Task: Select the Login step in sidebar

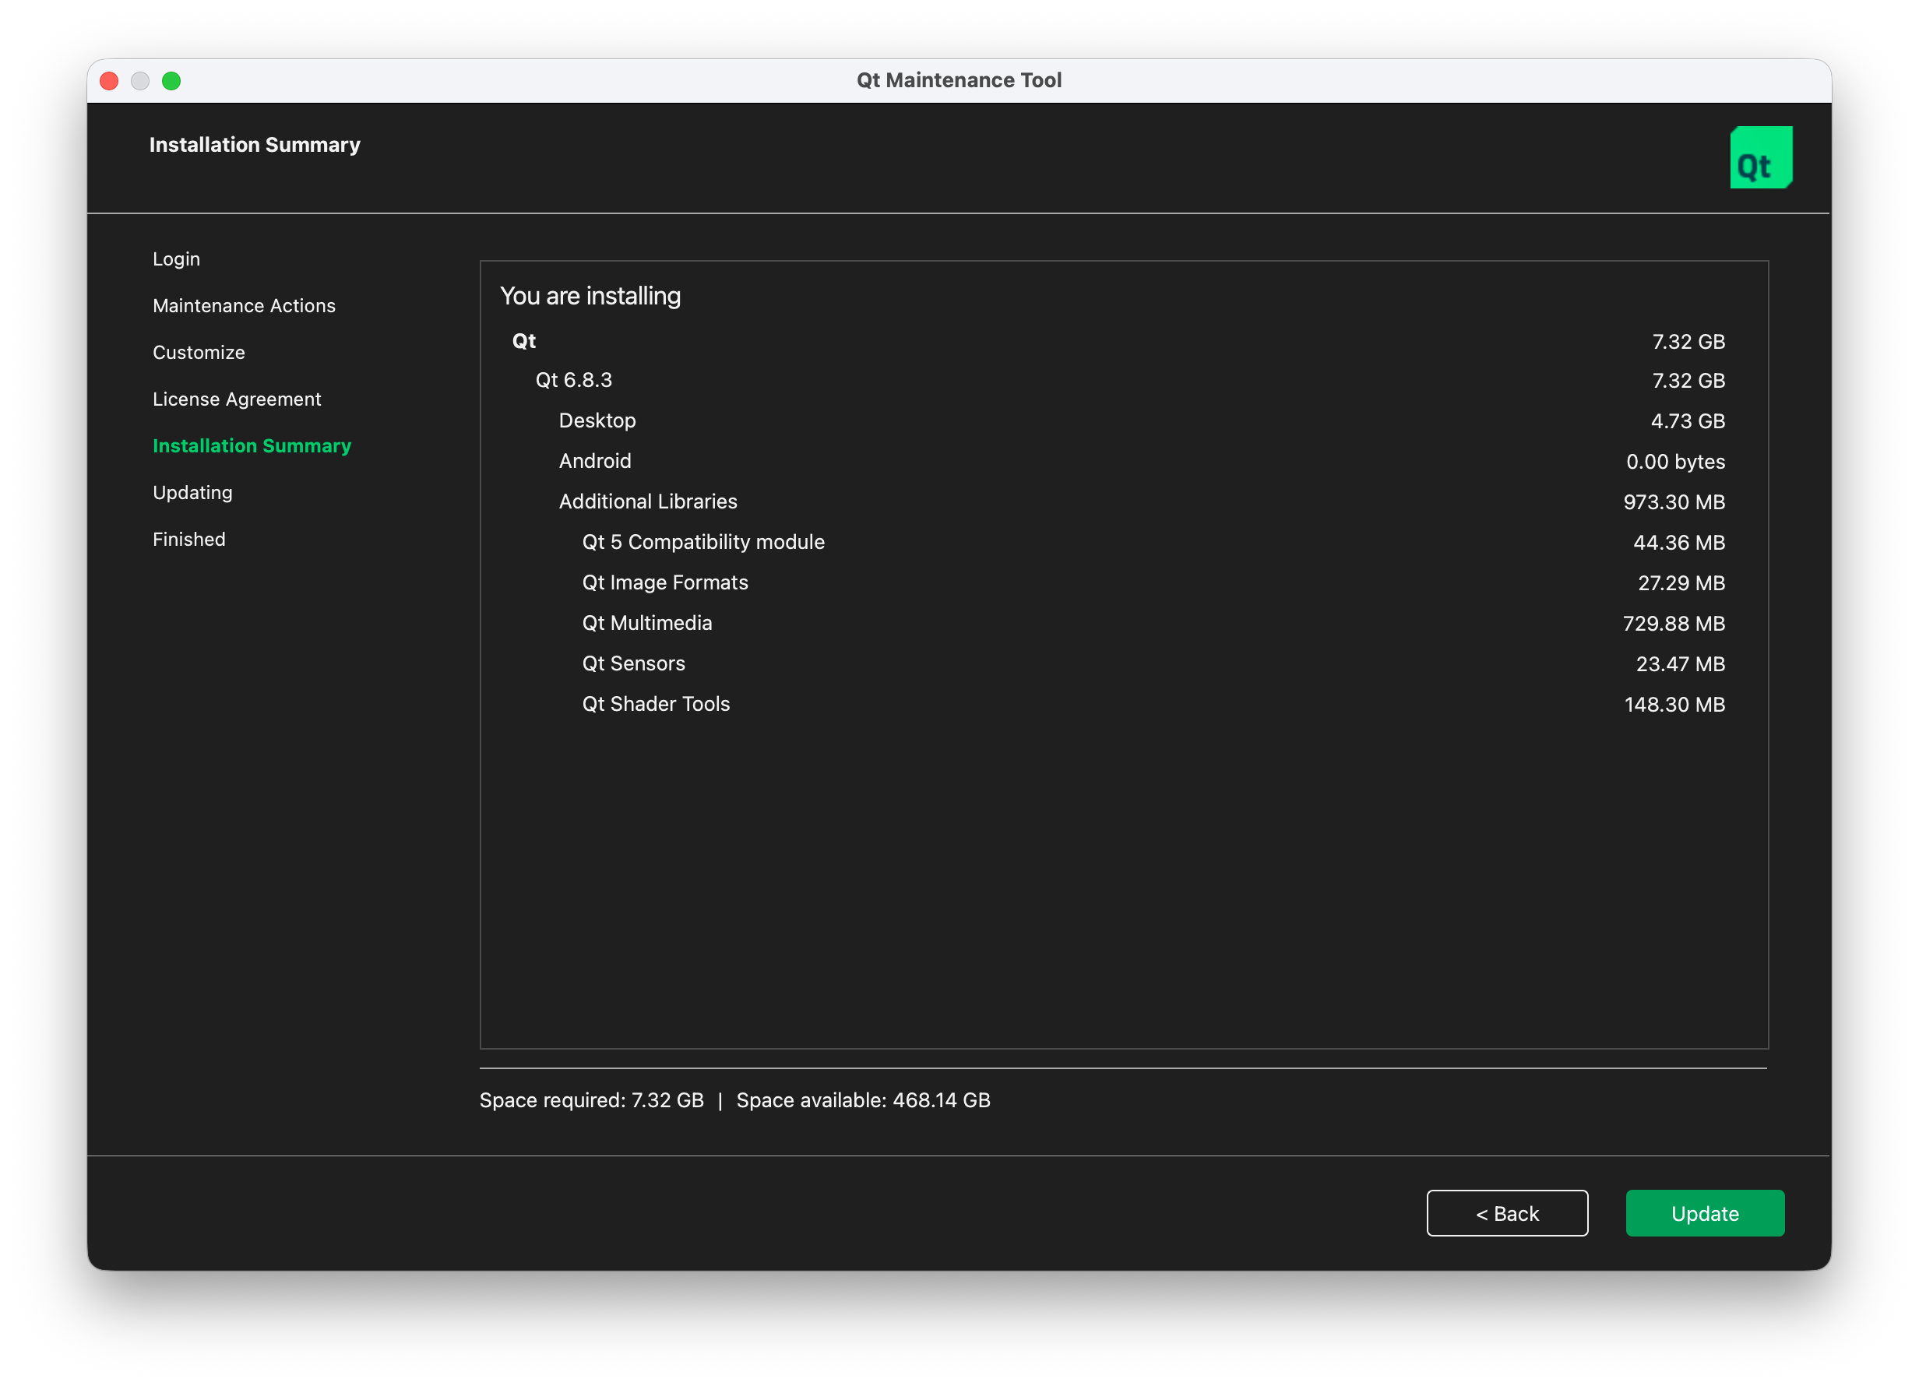Action: pos(176,259)
